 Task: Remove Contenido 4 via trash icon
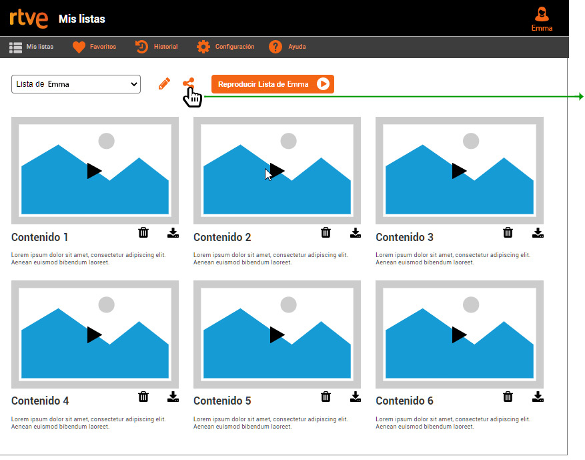click(x=143, y=397)
